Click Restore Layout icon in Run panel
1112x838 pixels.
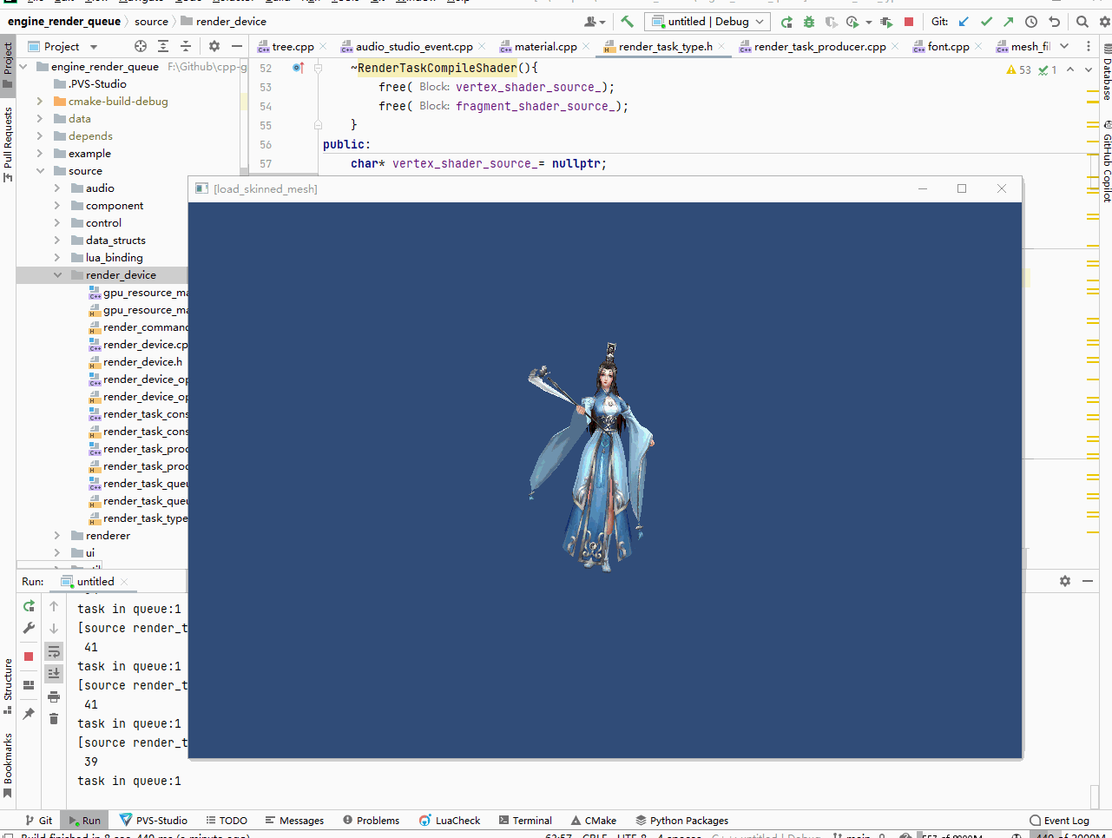click(x=29, y=685)
